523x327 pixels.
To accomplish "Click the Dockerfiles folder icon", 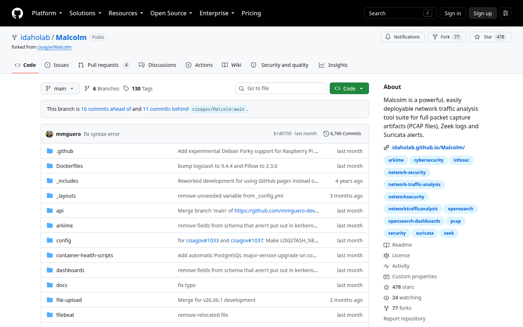I will tap(50, 166).
